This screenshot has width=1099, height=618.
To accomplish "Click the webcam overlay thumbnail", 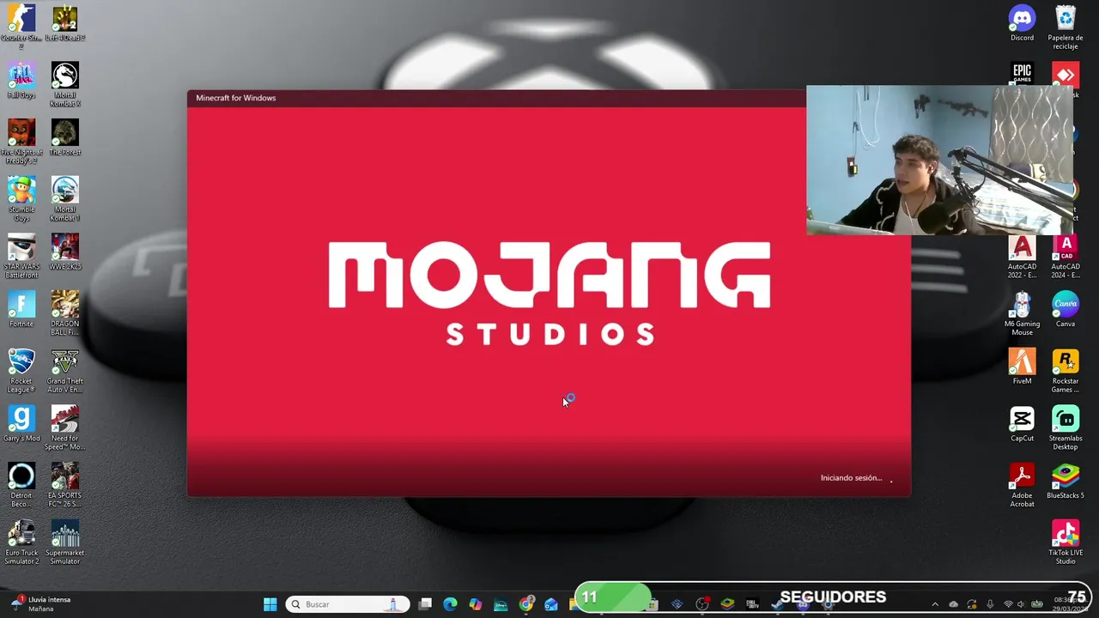I will pyautogui.click(x=940, y=160).
